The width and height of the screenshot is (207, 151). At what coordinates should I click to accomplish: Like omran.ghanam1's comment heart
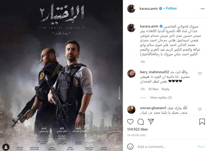pyautogui.click(x=200, y=109)
